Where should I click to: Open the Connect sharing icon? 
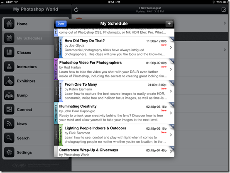click(x=9, y=109)
